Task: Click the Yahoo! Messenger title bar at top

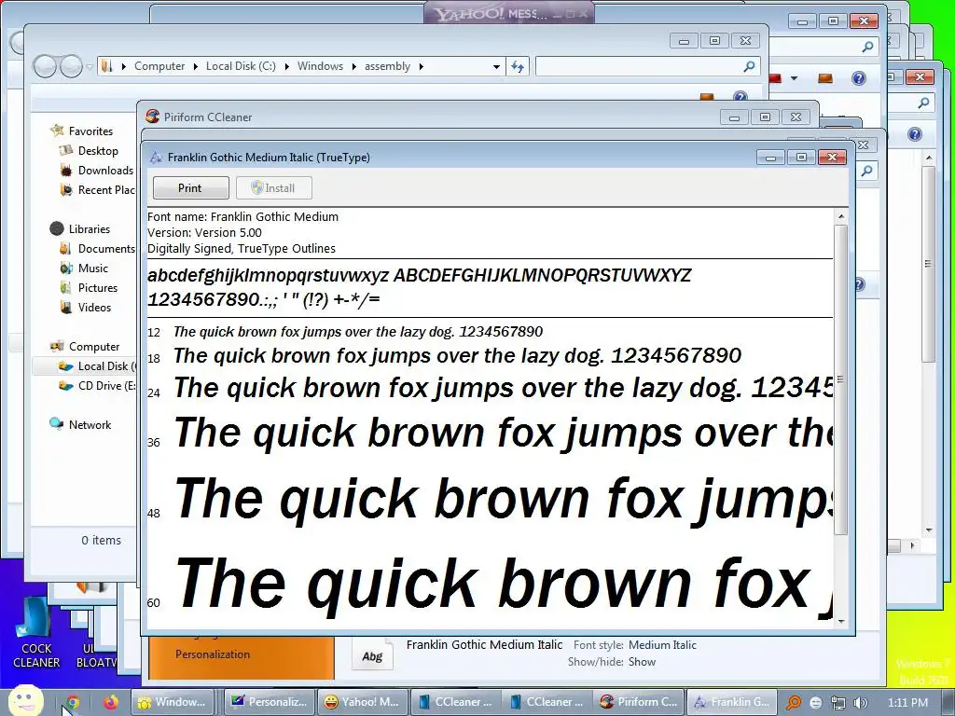Action: (x=508, y=13)
